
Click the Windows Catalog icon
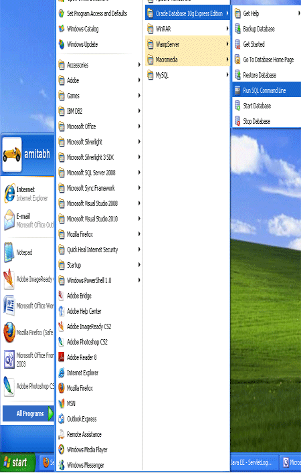pyautogui.click(x=62, y=29)
